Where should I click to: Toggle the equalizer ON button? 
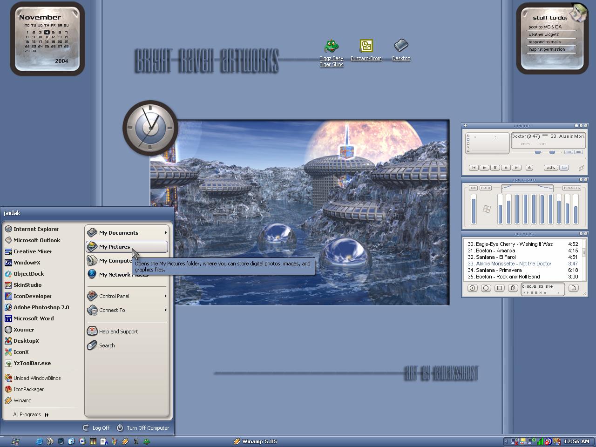coord(473,188)
